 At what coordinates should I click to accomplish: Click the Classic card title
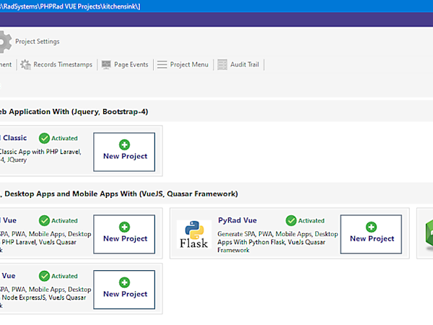click(x=14, y=138)
